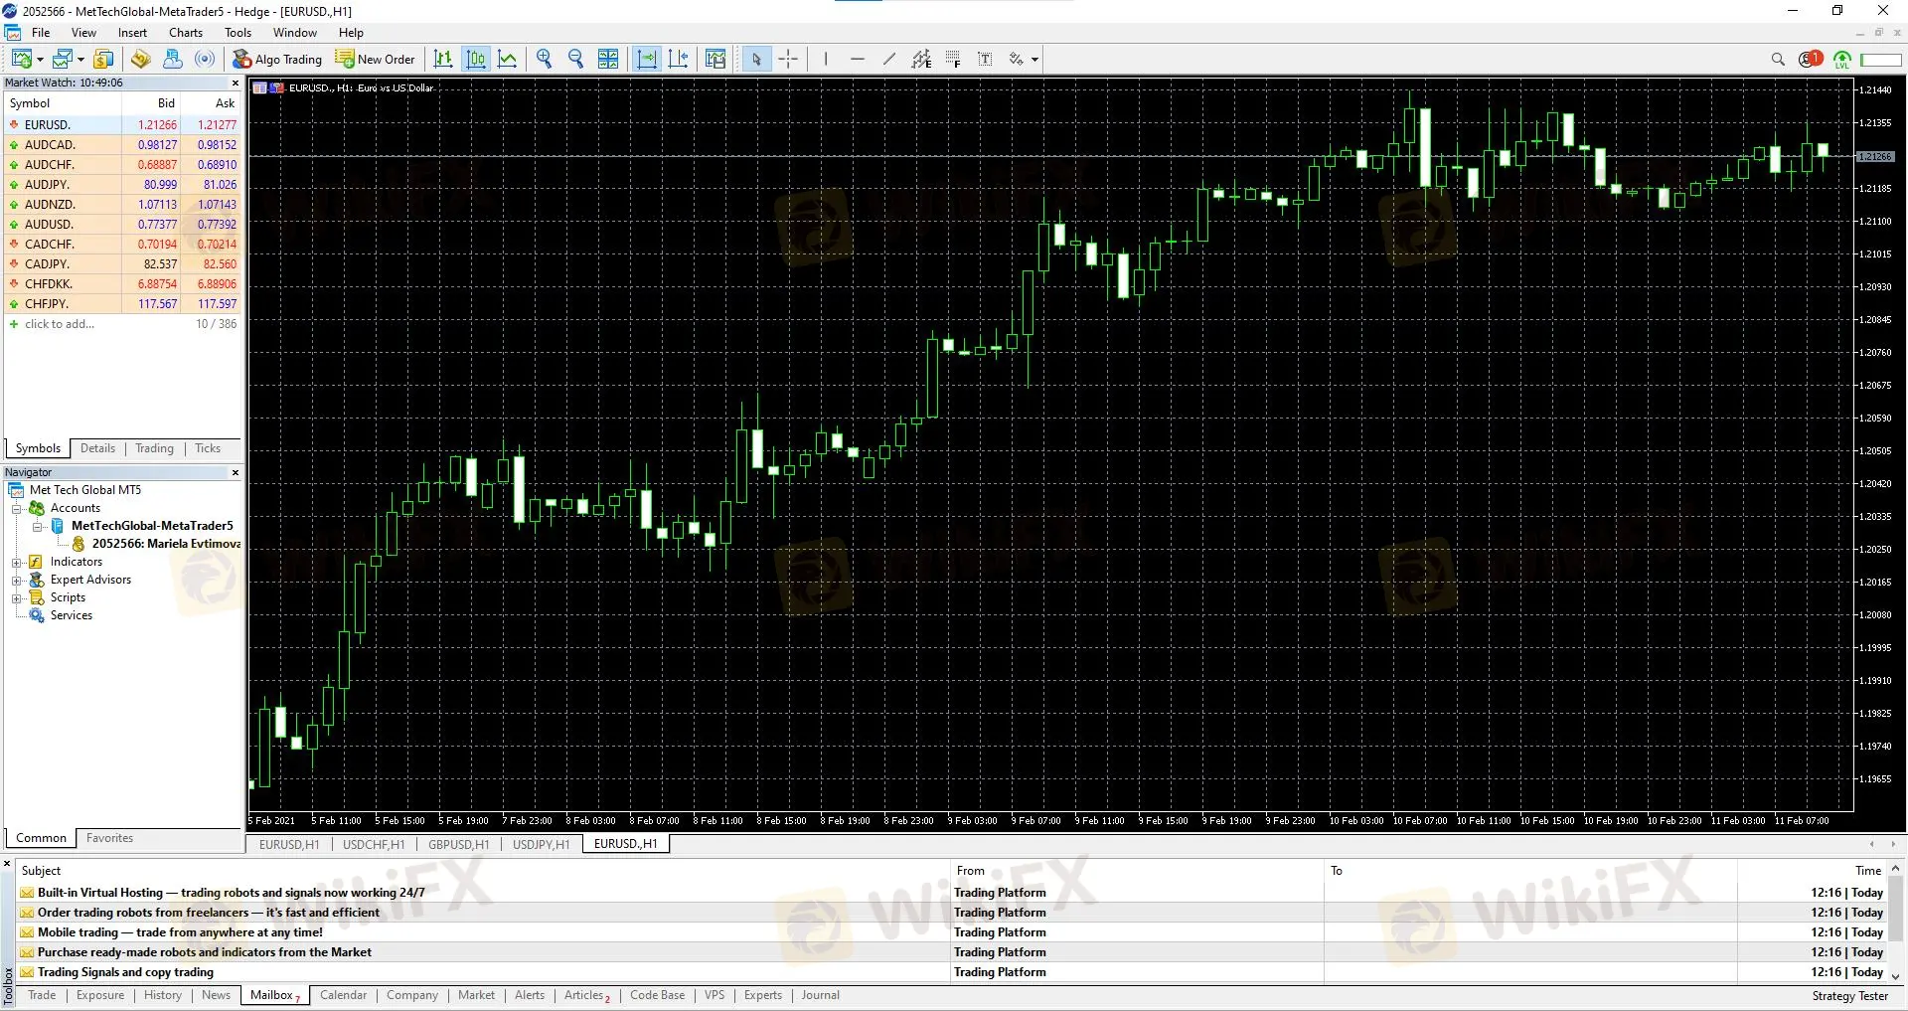Open the search magnifier in toolbar
Image resolution: width=1908 pixels, height=1011 pixels.
[x=1778, y=60]
